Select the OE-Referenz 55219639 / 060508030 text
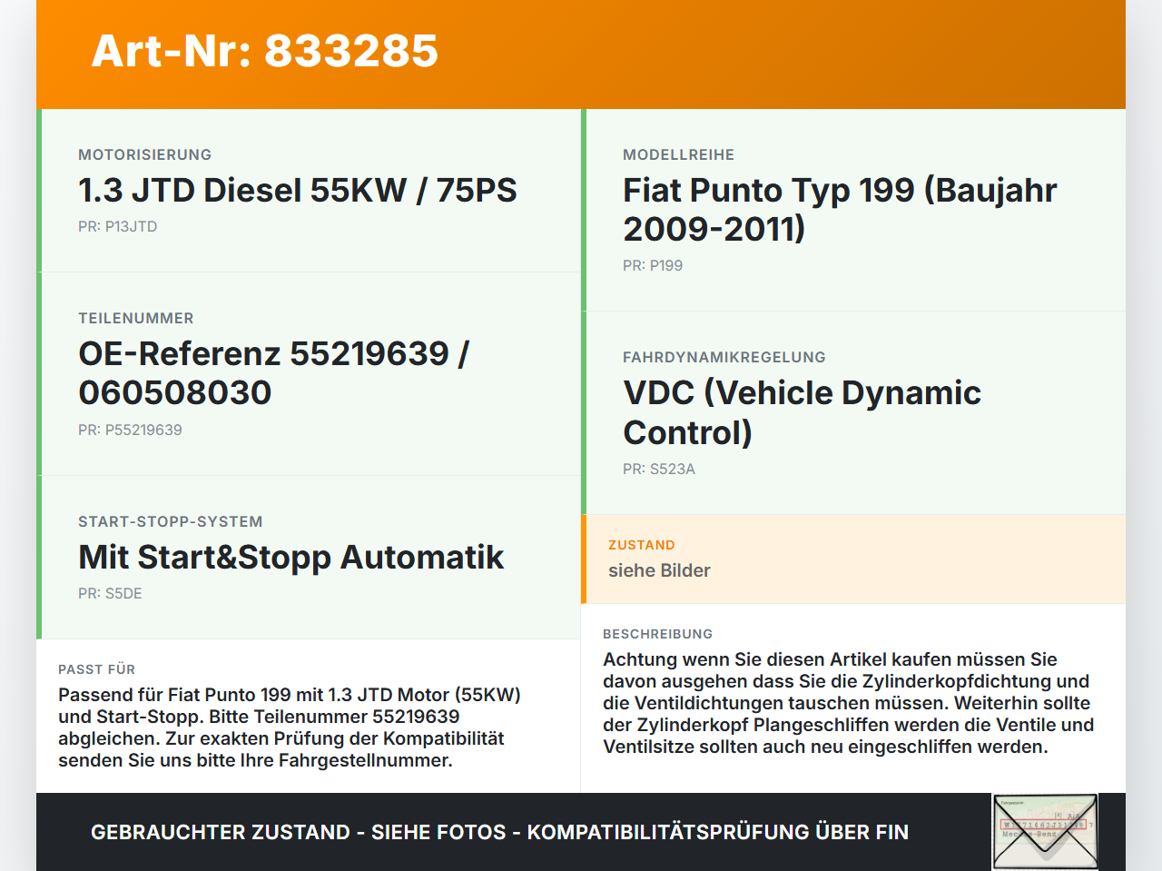1162x871 pixels. pos(274,372)
